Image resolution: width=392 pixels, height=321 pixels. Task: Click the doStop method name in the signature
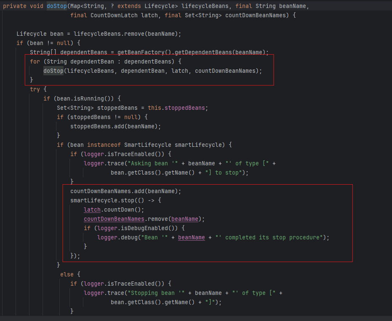click(x=57, y=6)
